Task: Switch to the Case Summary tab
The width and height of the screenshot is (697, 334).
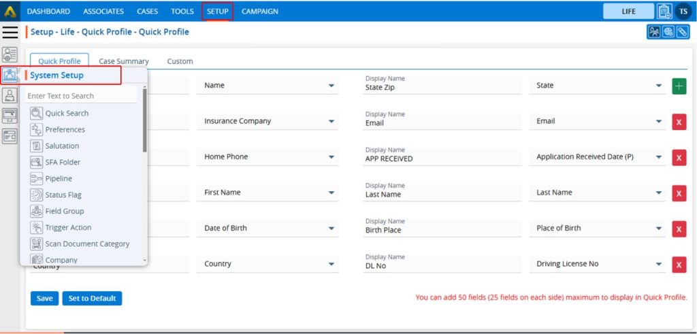Action: (124, 61)
